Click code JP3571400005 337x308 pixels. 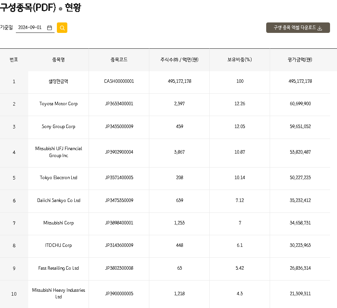tap(119, 178)
